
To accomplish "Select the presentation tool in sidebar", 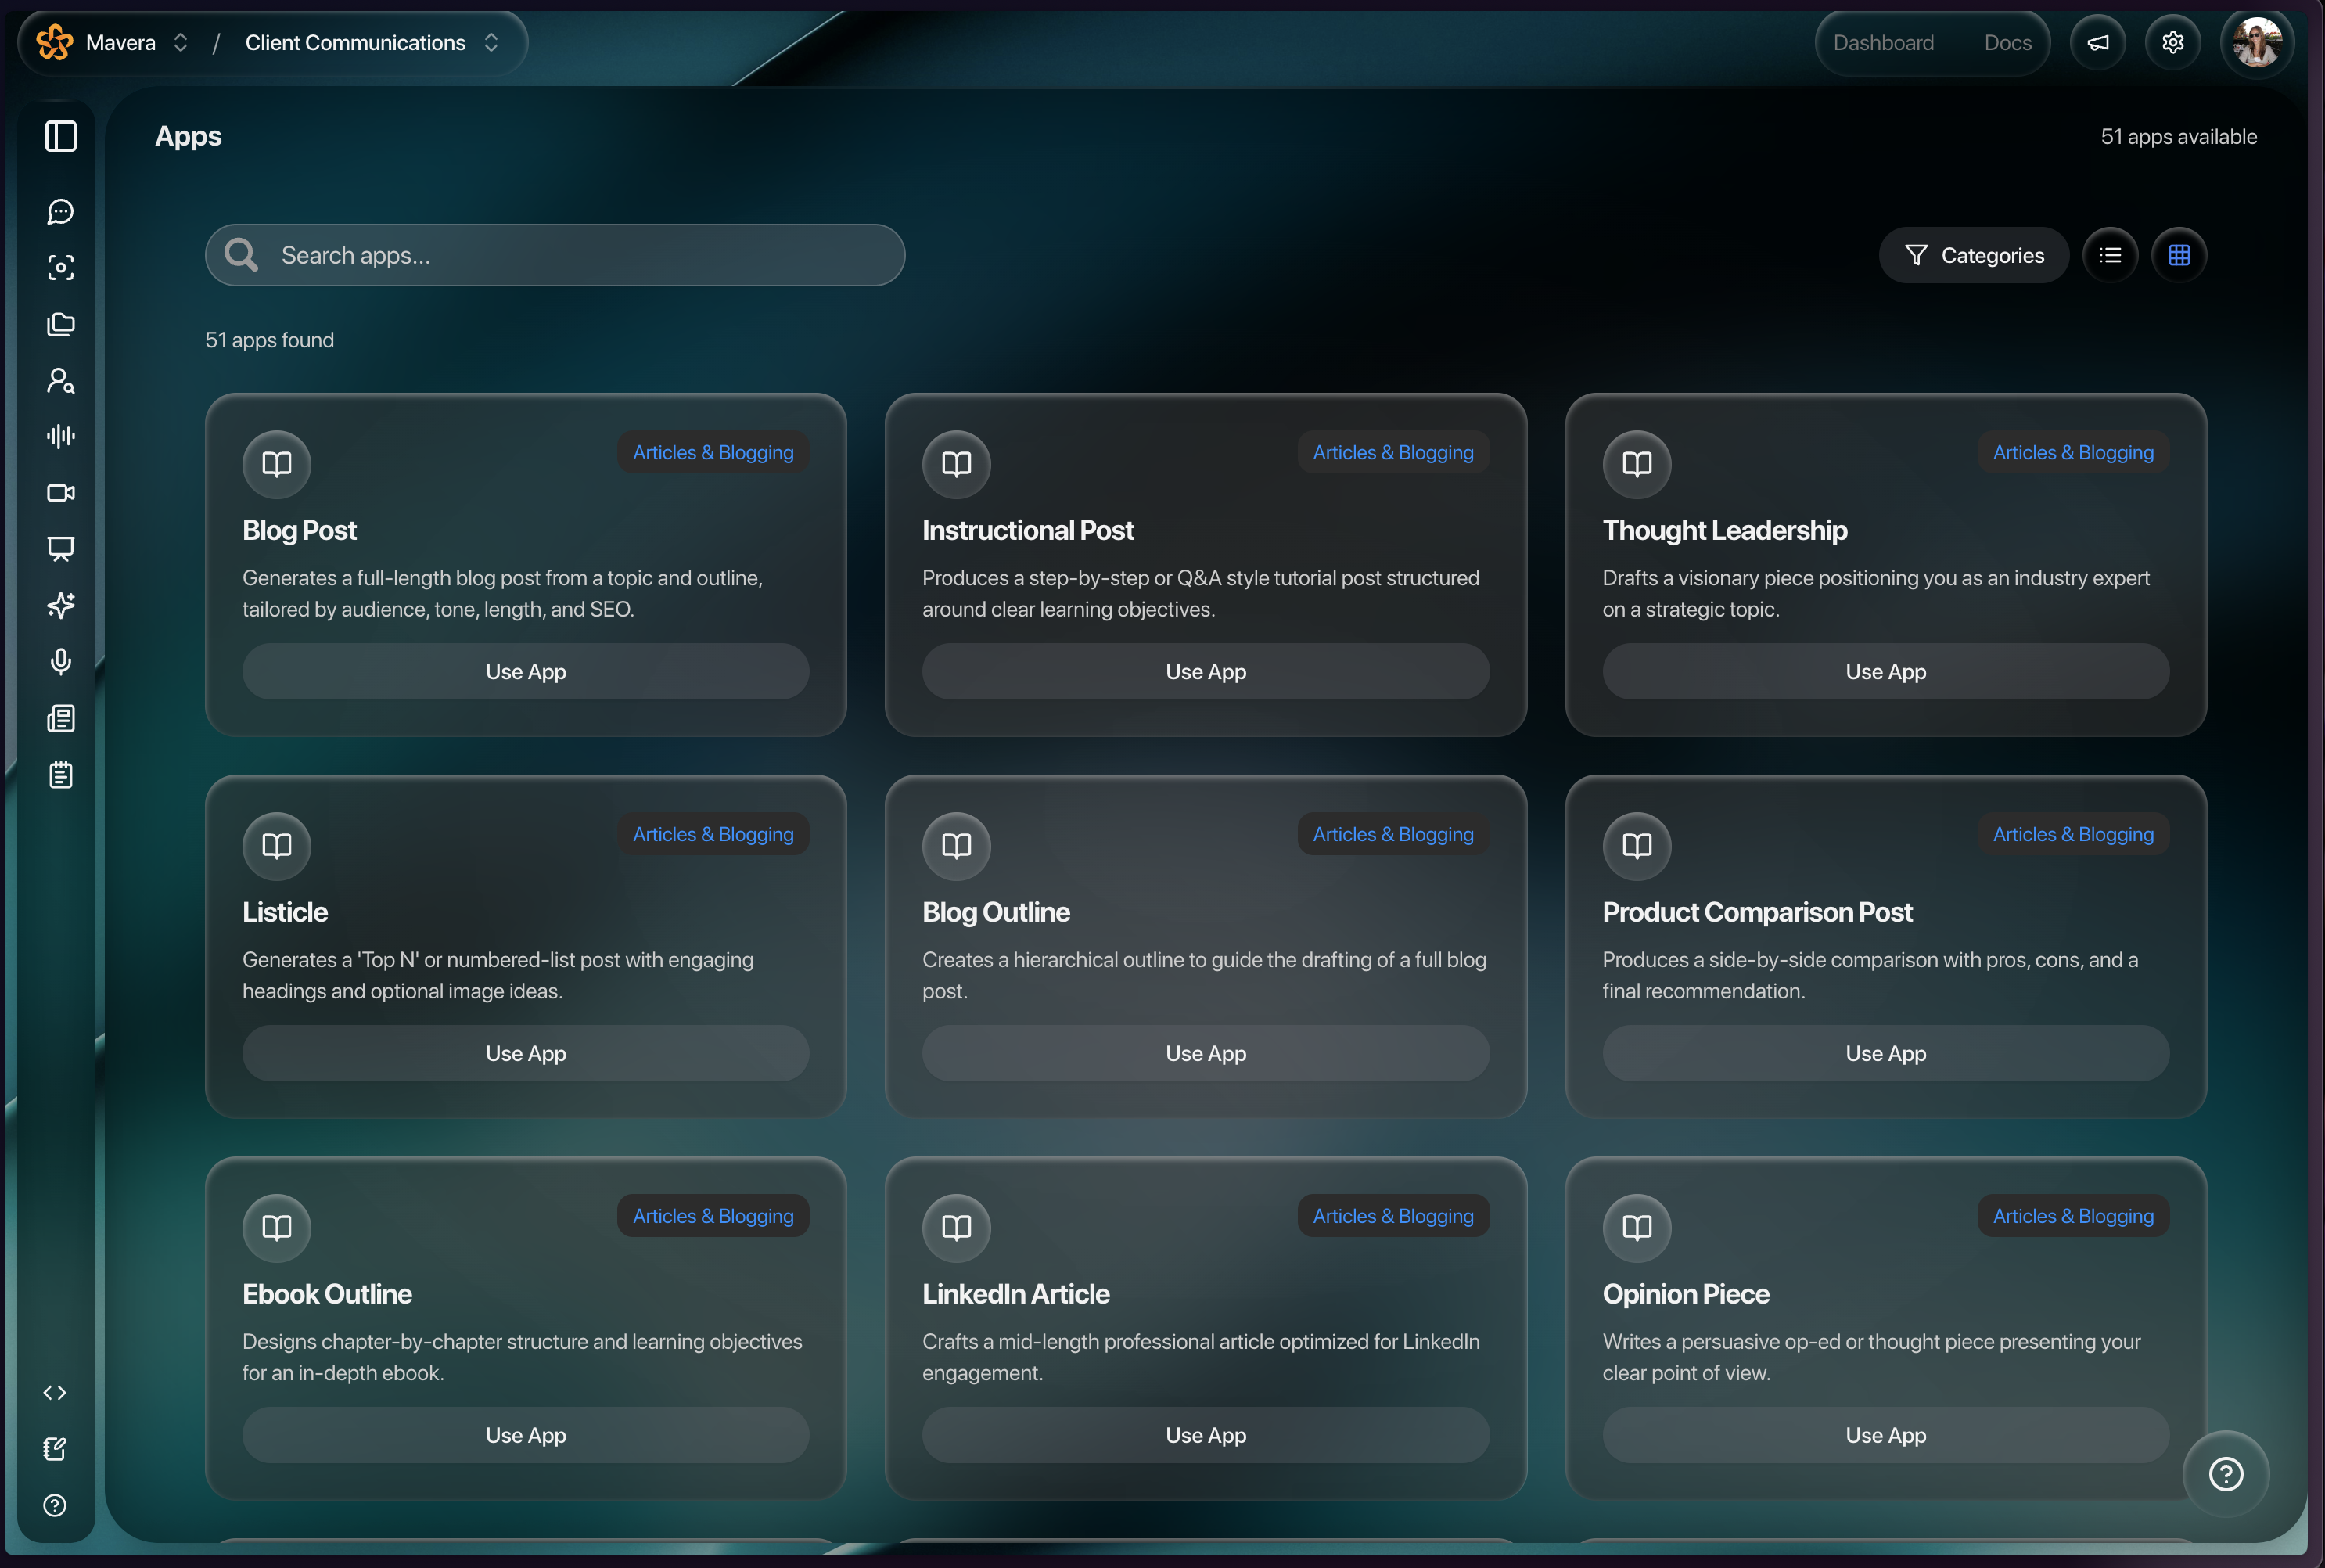I will (x=60, y=548).
